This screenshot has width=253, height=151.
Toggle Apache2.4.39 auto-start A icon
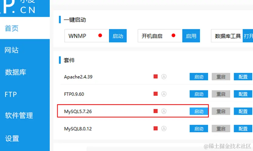(164, 77)
